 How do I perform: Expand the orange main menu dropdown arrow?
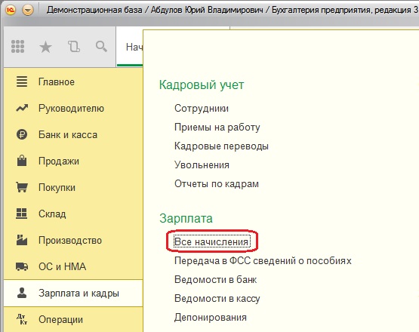pos(28,10)
